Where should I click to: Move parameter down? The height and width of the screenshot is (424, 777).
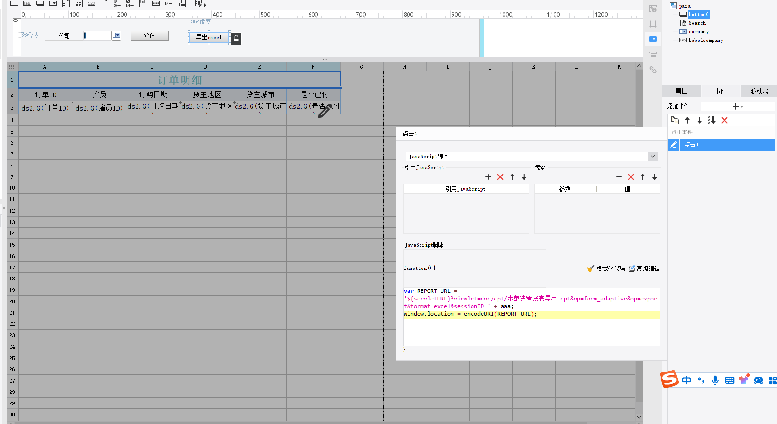pos(655,177)
